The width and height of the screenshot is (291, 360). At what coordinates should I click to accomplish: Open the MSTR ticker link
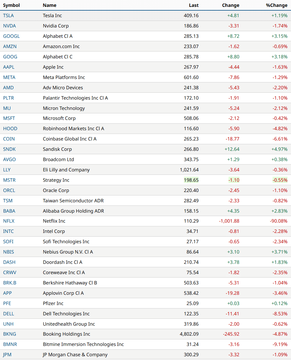coord(9,180)
